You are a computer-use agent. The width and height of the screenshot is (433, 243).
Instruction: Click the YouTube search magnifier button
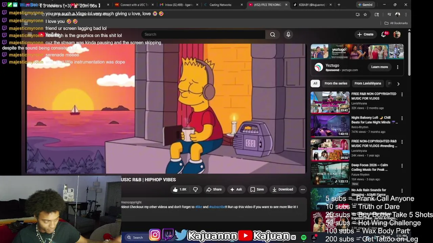click(273, 34)
